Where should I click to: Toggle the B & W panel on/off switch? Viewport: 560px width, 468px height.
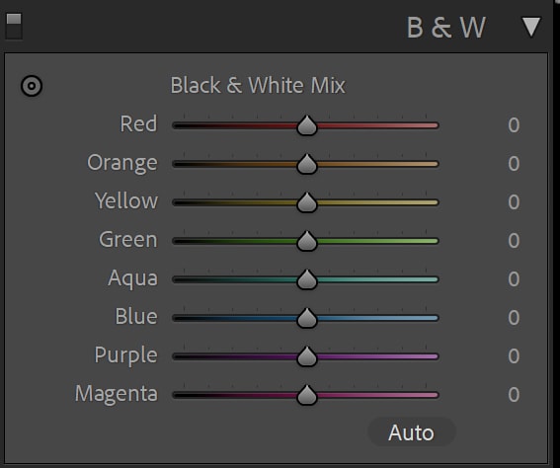pyautogui.click(x=14, y=27)
